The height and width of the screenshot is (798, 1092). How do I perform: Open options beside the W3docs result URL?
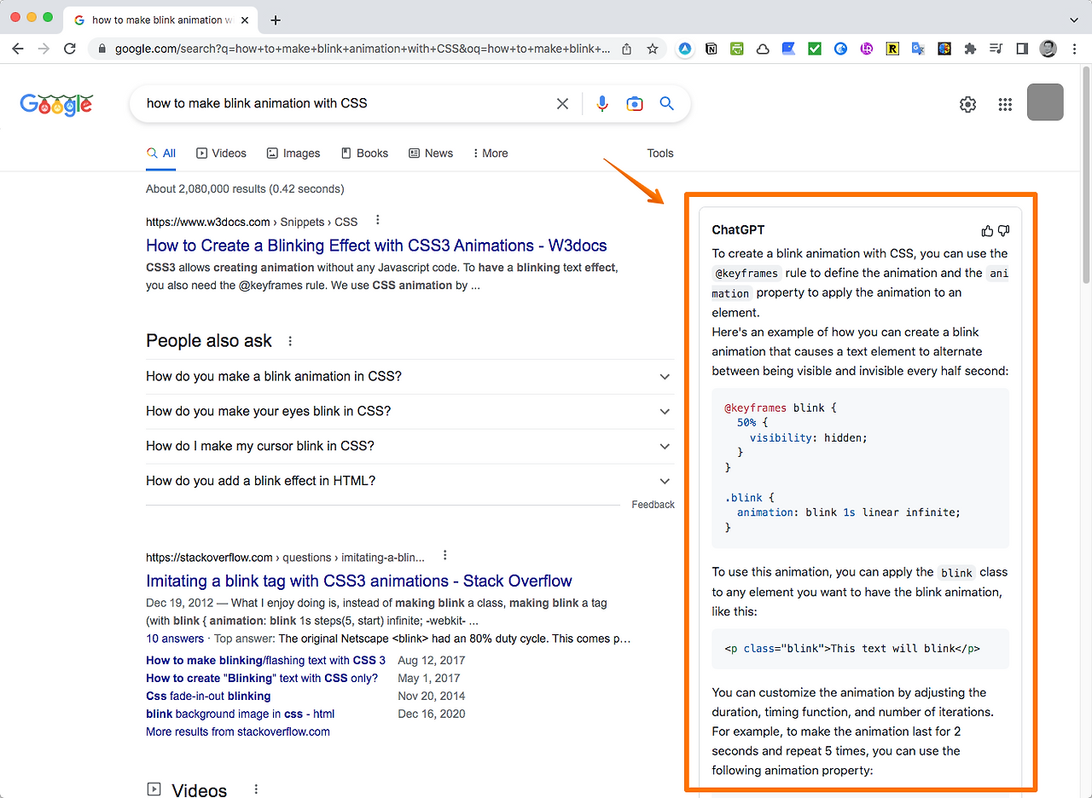click(378, 220)
